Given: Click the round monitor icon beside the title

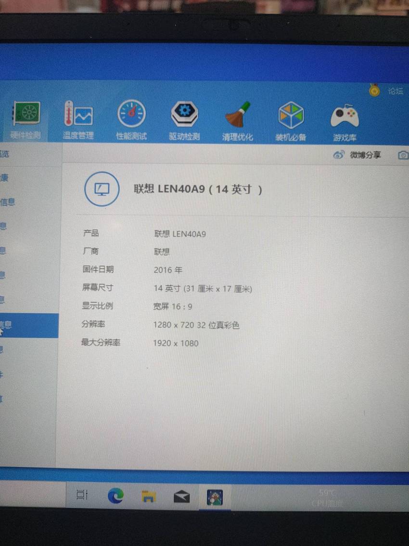Looking at the screenshot, I should pos(102,189).
